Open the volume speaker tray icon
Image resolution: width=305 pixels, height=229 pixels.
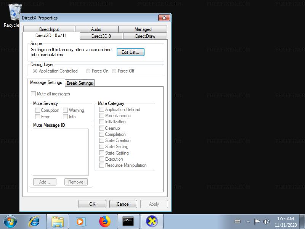pyautogui.click(x=266, y=221)
